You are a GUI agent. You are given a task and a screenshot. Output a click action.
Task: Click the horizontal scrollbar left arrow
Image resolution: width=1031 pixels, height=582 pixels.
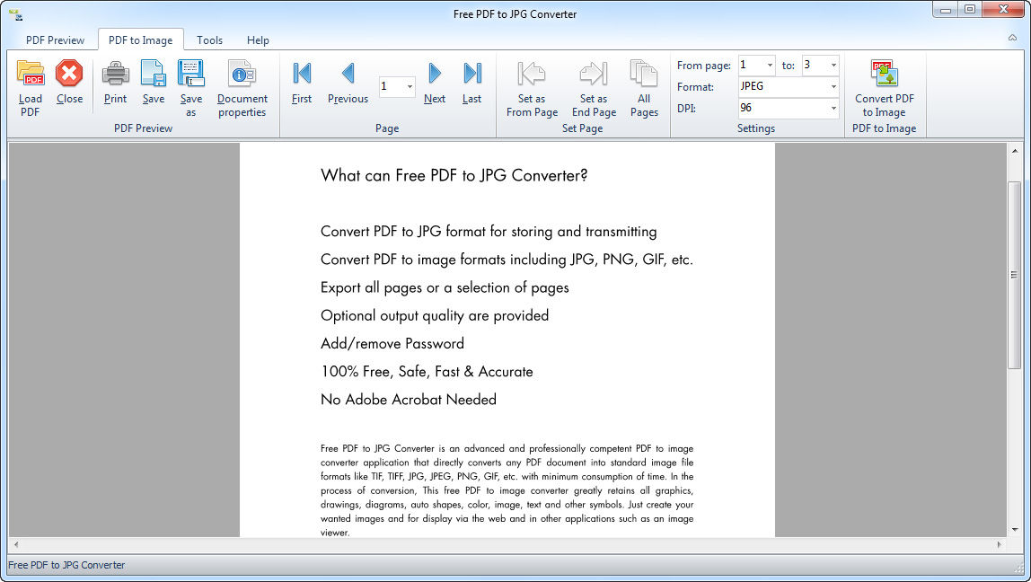click(16, 544)
